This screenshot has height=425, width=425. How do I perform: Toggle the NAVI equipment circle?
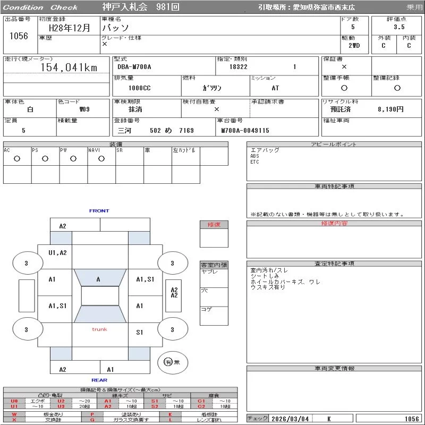tap(101, 159)
